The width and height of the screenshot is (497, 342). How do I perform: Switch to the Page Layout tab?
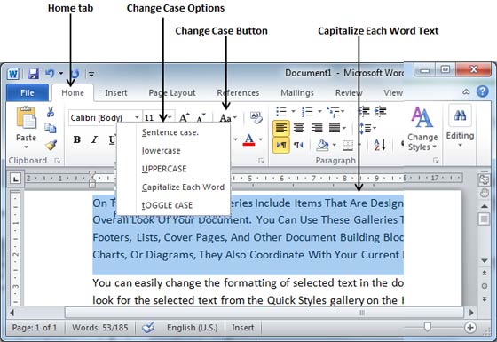coord(172,92)
